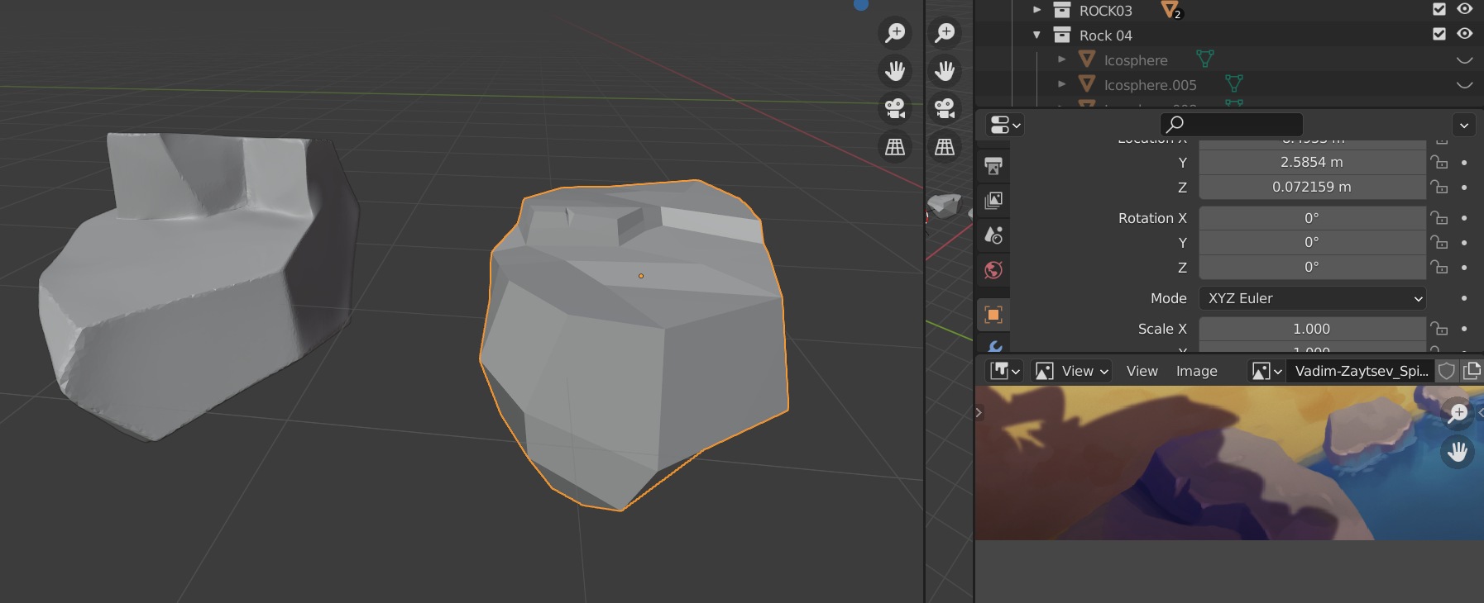Click the zoom magnifier gizmo in the narrow middle viewport
1484x603 pixels.
click(x=945, y=33)
